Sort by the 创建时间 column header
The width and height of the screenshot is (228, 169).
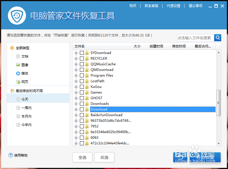(159, 46)
